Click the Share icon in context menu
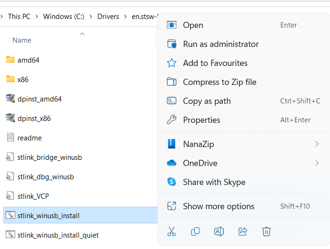330x249 pixels. (243, 231)
